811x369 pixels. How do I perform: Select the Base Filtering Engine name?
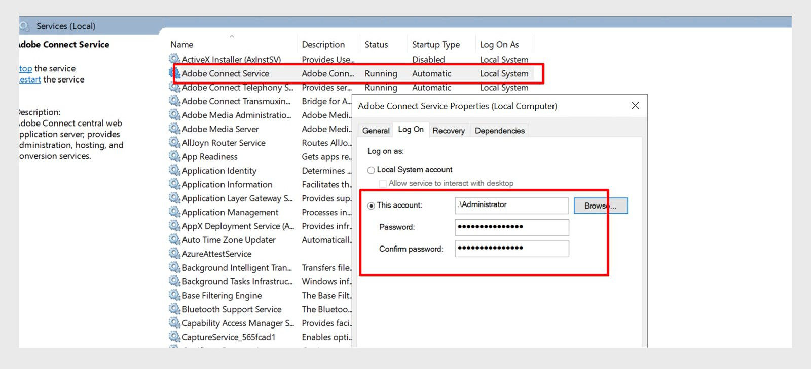(222, 296)
